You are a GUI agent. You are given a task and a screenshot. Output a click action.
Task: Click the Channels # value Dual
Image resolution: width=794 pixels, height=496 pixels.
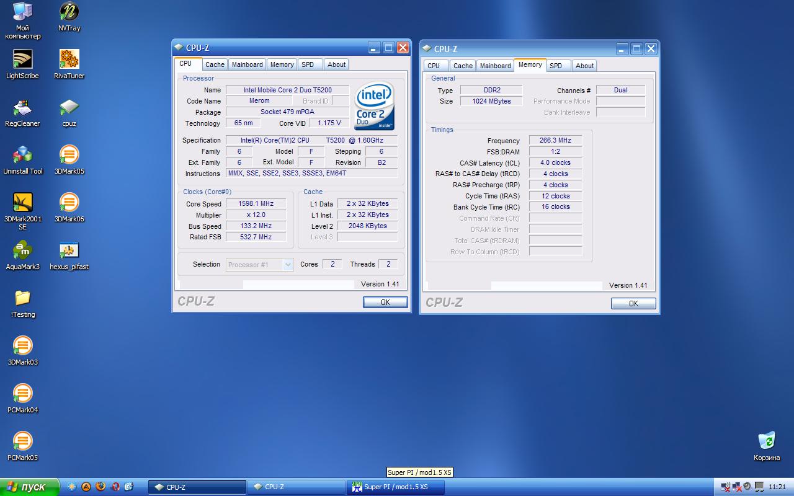620,90
